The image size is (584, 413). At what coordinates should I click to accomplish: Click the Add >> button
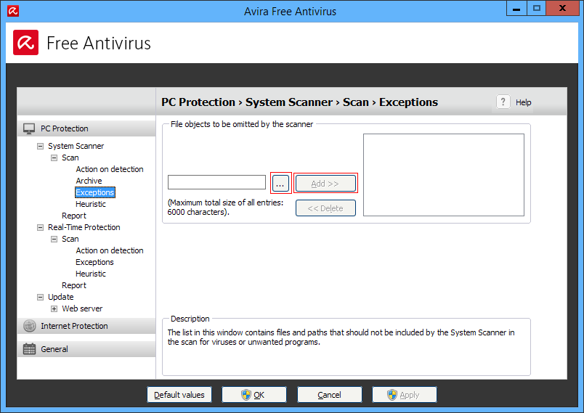[x=325, y=184]
